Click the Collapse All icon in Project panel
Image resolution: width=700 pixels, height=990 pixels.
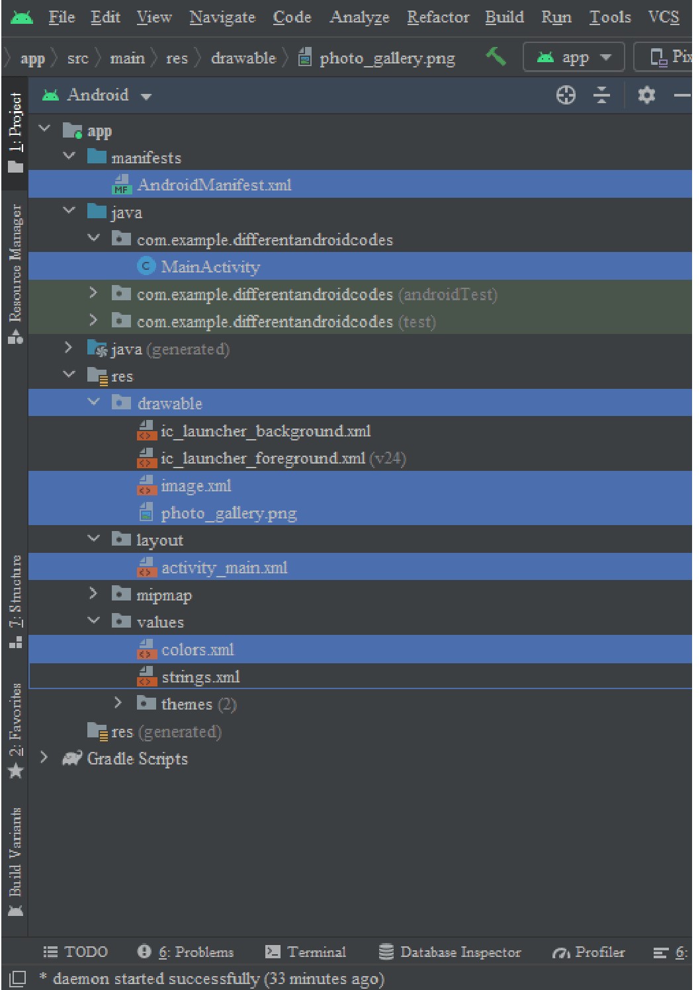coord(601,95)
